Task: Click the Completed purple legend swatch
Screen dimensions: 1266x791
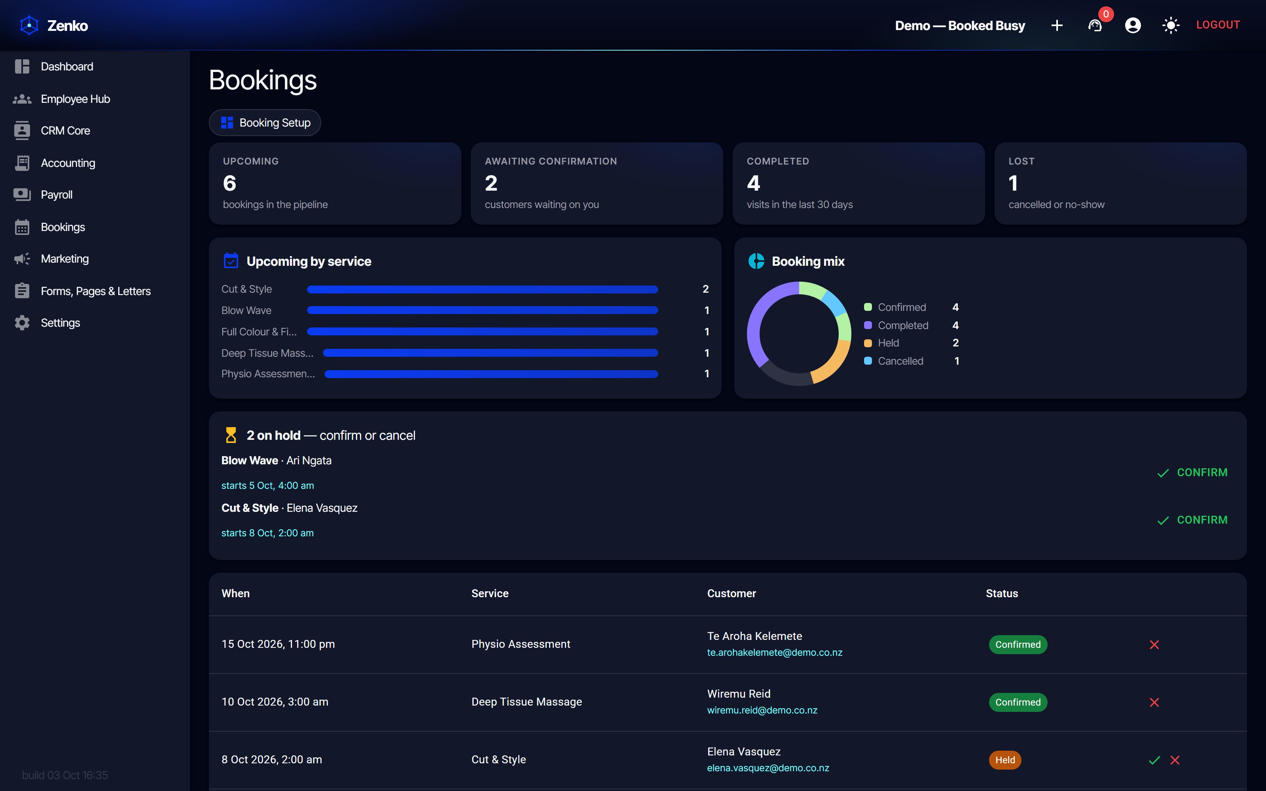Action: coord(868,325)
